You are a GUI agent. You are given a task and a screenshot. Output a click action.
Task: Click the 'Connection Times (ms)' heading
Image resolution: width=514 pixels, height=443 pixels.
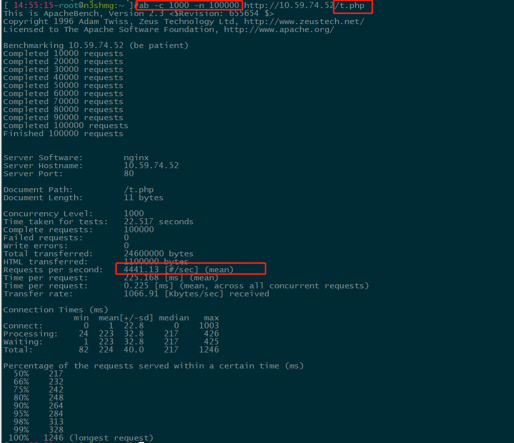point(56,310)
